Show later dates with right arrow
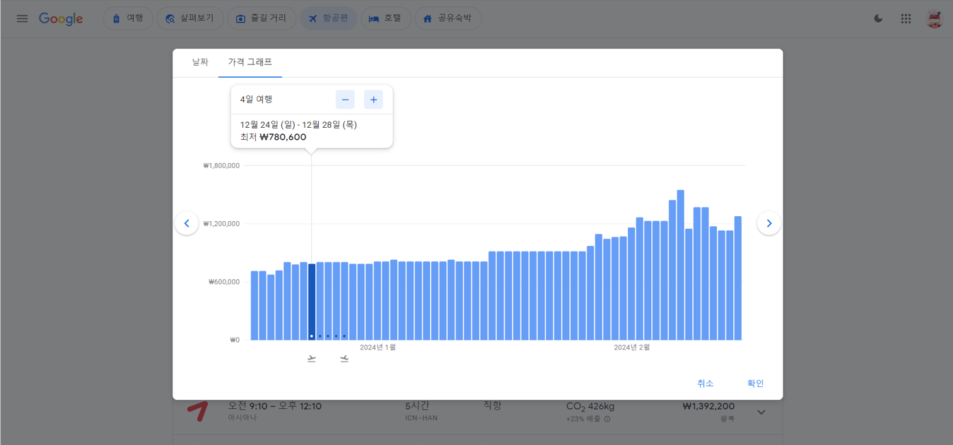Screen dimensions: 953x445 coord(769,223)
